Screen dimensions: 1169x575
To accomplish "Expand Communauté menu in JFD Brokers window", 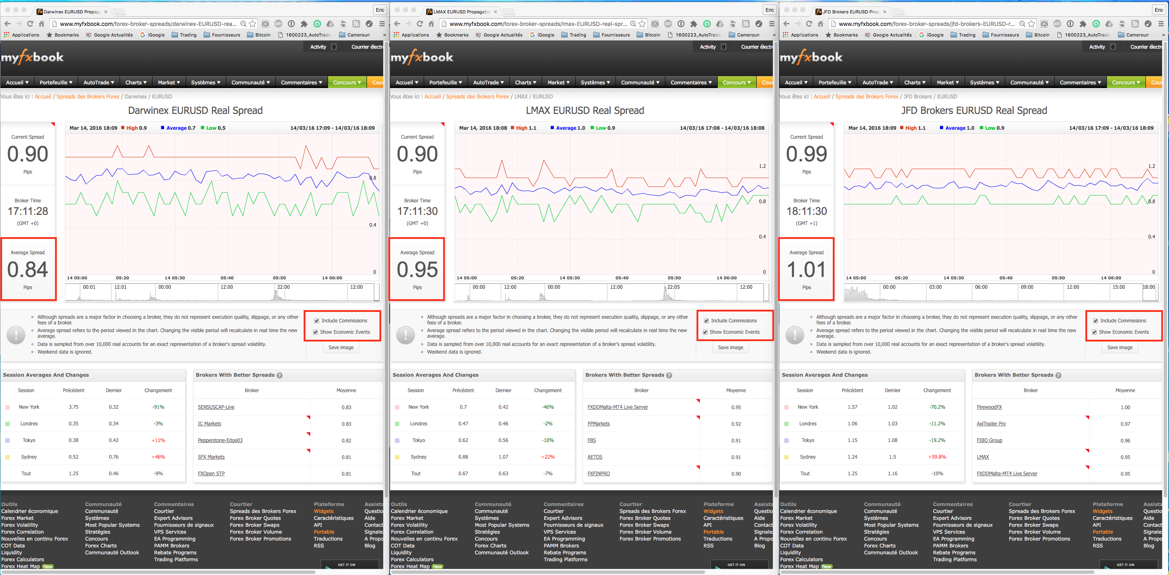I will (x=1029, y=83).
